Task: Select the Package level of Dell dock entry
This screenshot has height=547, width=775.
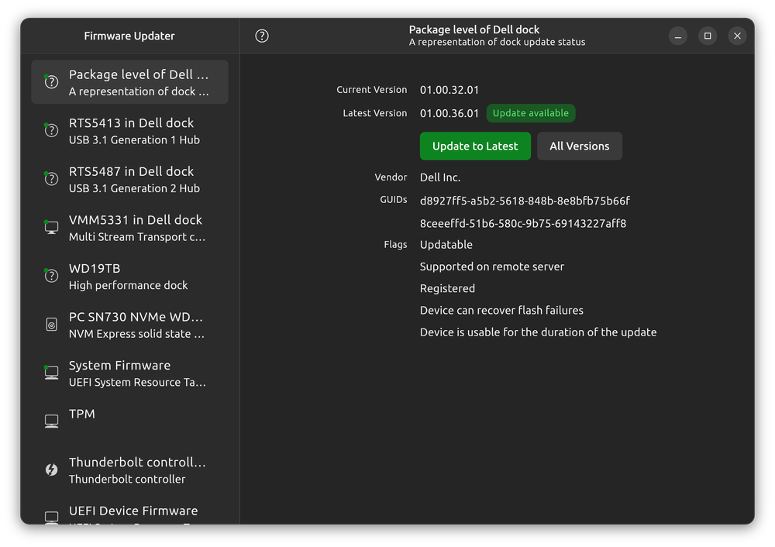Action: (129, 81)
